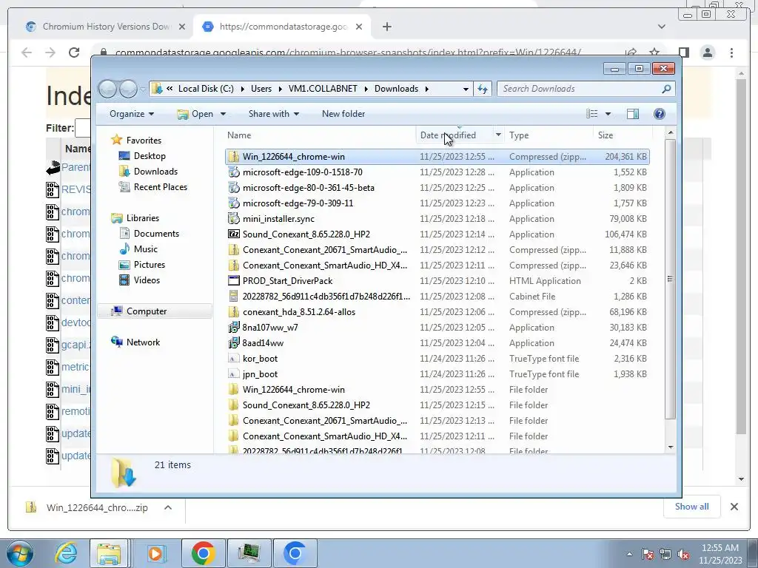Go forward in Explorer navigation
The height and width of the screenshot is (568, 758).
(x=128, y=89)
